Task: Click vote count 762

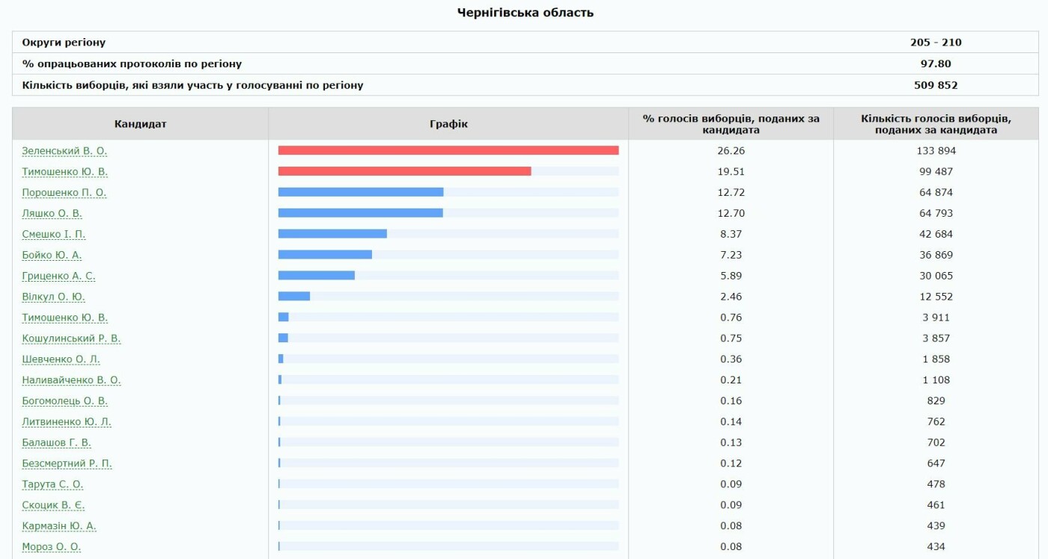Action: coord(936,422)
